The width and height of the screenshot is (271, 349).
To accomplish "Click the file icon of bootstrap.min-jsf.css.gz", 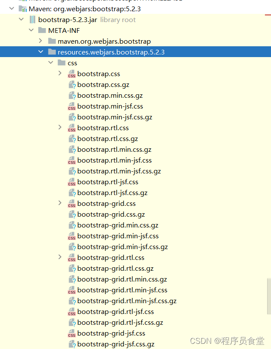I will 72,117.
